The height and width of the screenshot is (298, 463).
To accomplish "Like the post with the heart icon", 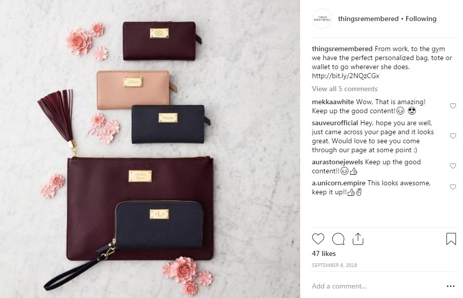I will tap(318, 239).
